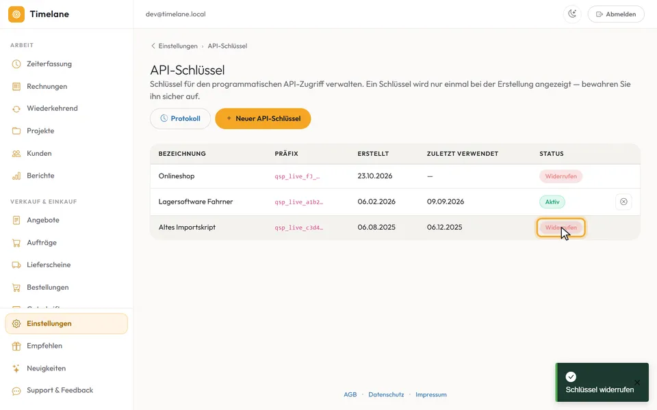The image size is (657, 410).
Task: Click the back chevron in the breadcrumb
Action: 153,46
